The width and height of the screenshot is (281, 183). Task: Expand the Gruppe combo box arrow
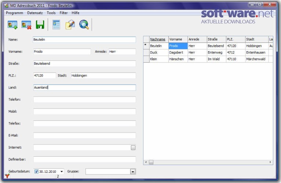tap(133, 172)
